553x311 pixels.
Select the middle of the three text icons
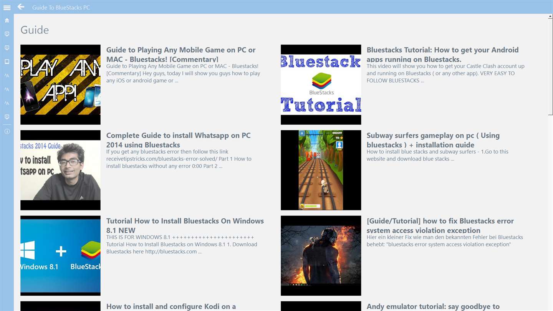click(x=7, y=89)
